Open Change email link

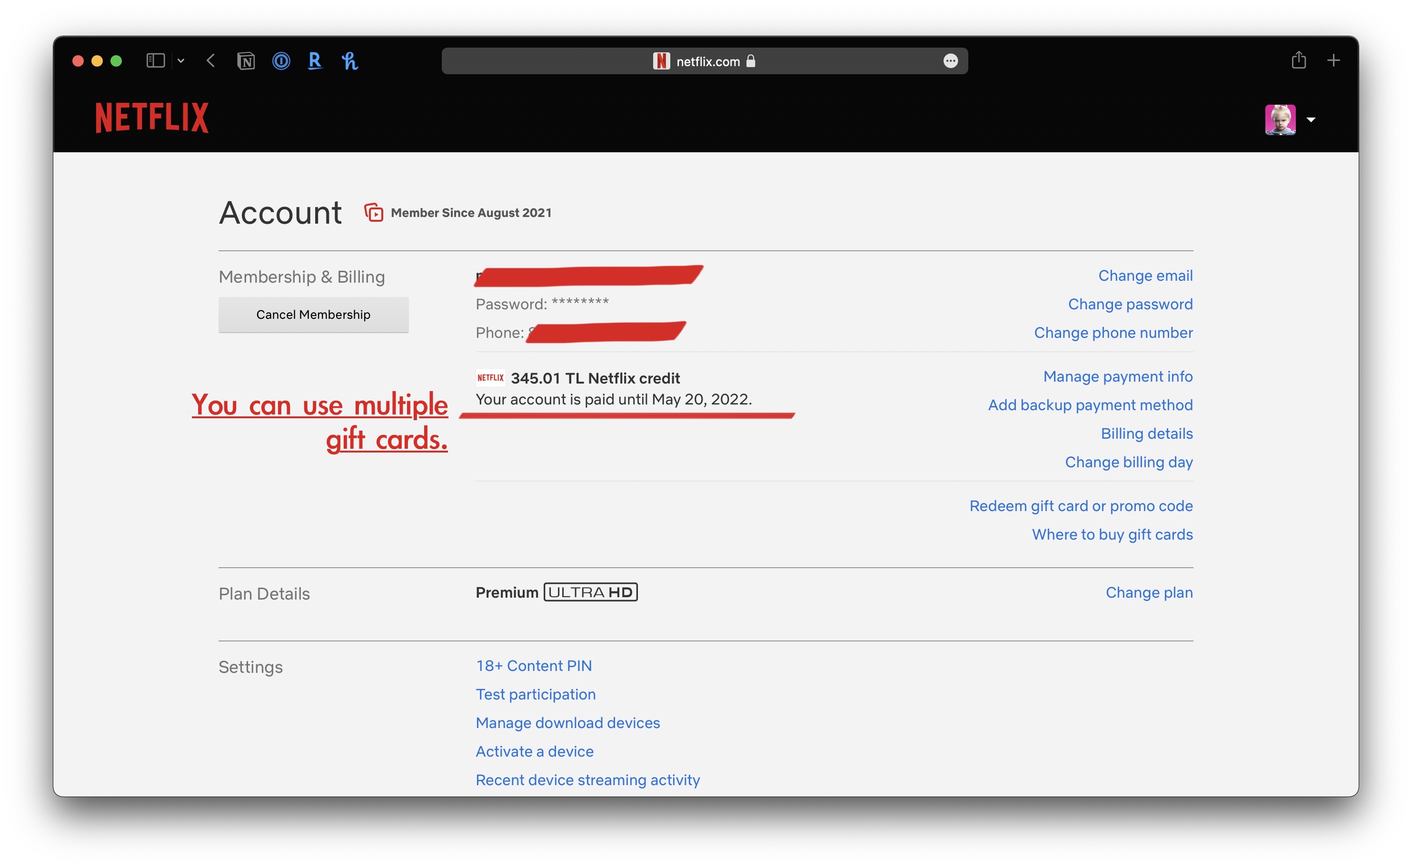tap(1145, 276)
